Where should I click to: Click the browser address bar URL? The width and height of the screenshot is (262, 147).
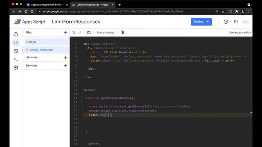[x=113, y=11]
